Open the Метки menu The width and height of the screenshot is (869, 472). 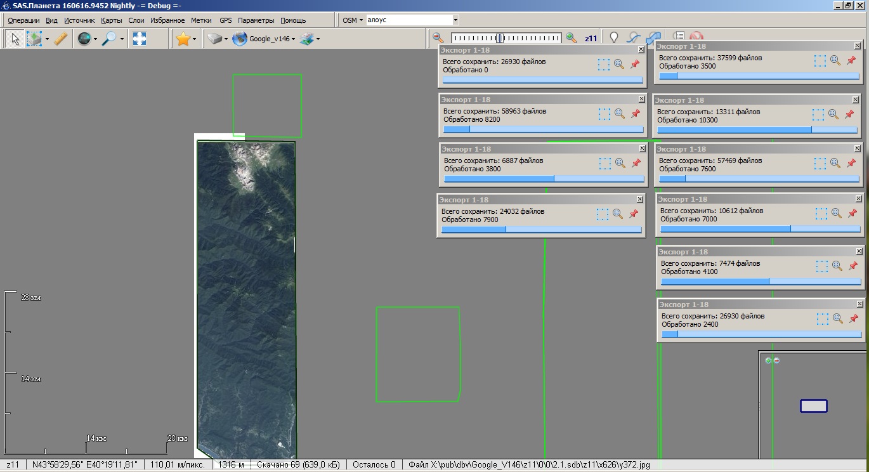[x=201, y=20]
